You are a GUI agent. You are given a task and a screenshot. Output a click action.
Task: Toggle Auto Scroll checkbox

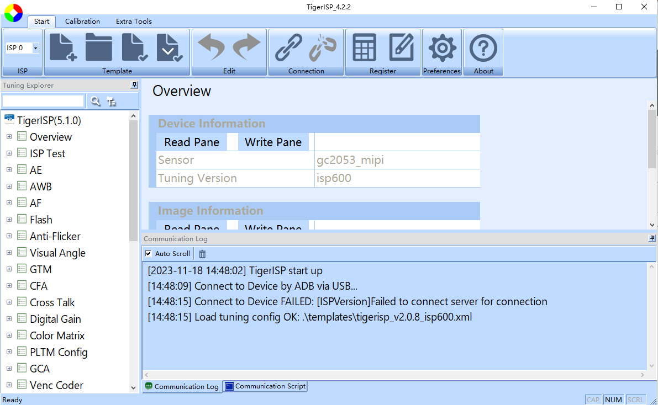point(148,253)
